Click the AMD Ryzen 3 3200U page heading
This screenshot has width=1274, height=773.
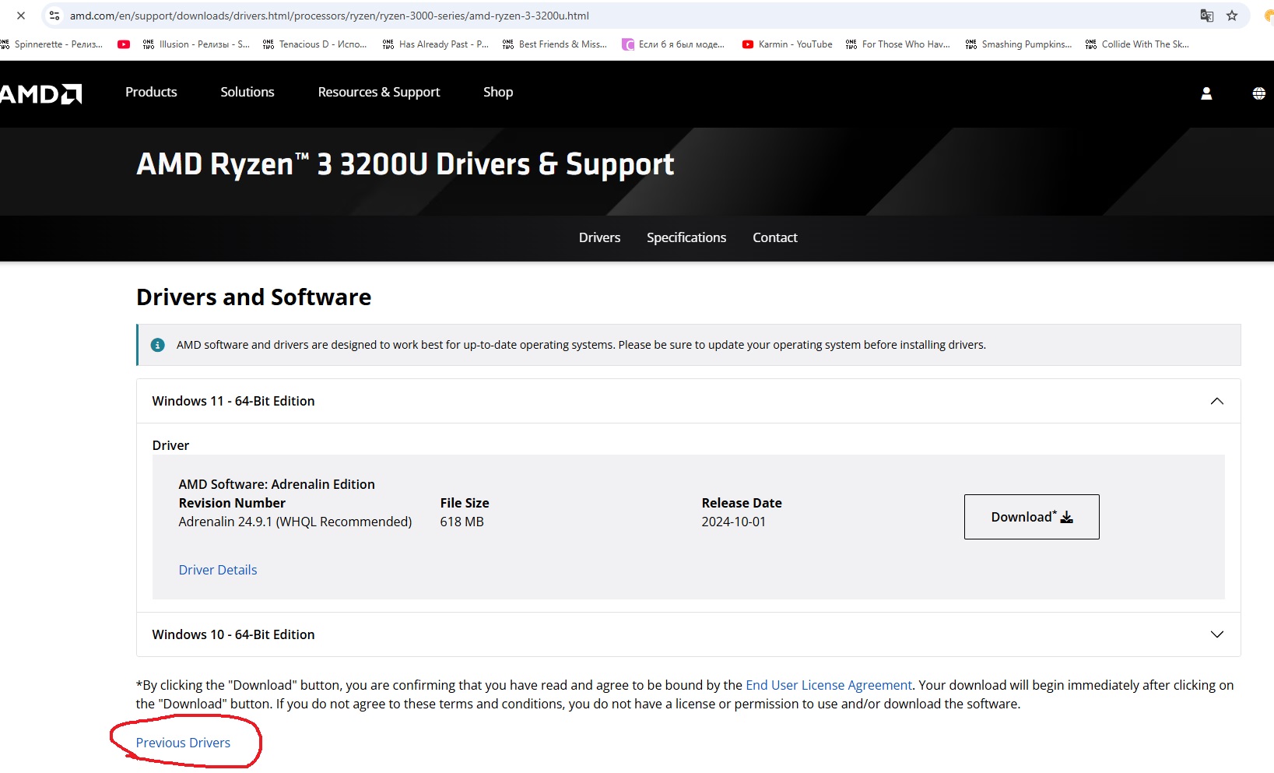point(405,164)
